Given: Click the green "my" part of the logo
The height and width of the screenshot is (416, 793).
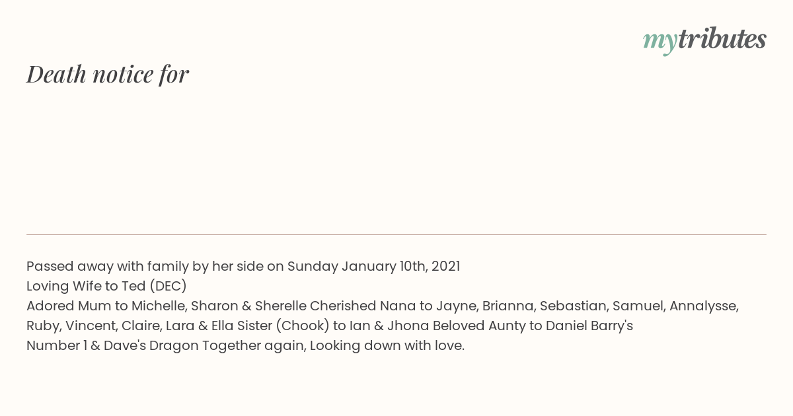Looking at the screenshot, I should [x=660, y=42].
